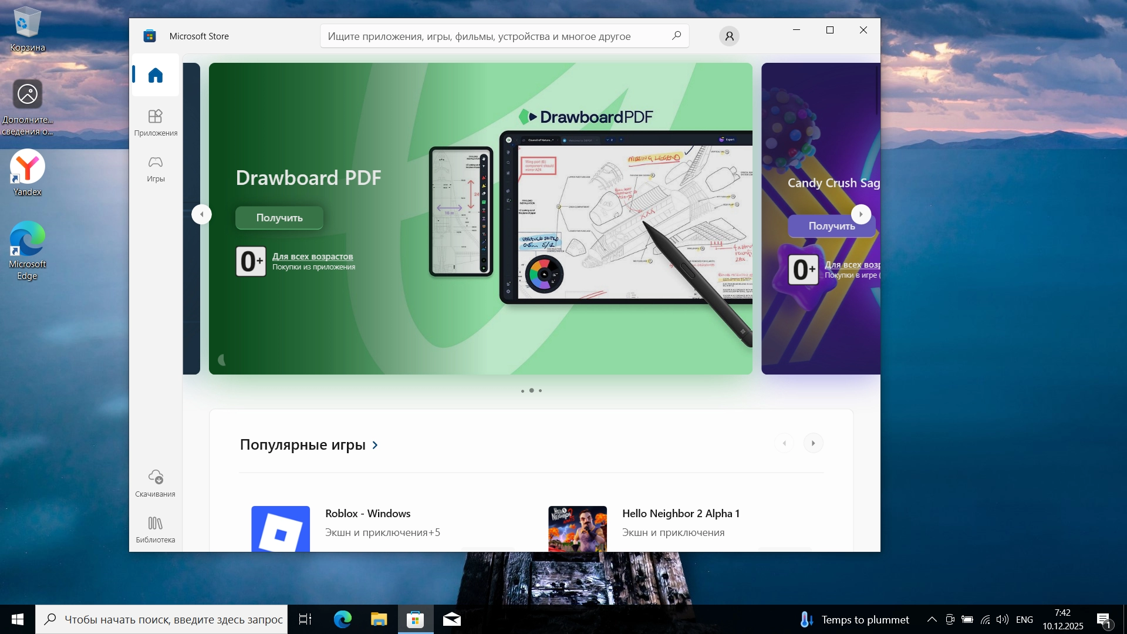The width and height of the screenshot is (1127, 634).
Task: Click the magnifier search icon in Store
Action: coord(676,36)
